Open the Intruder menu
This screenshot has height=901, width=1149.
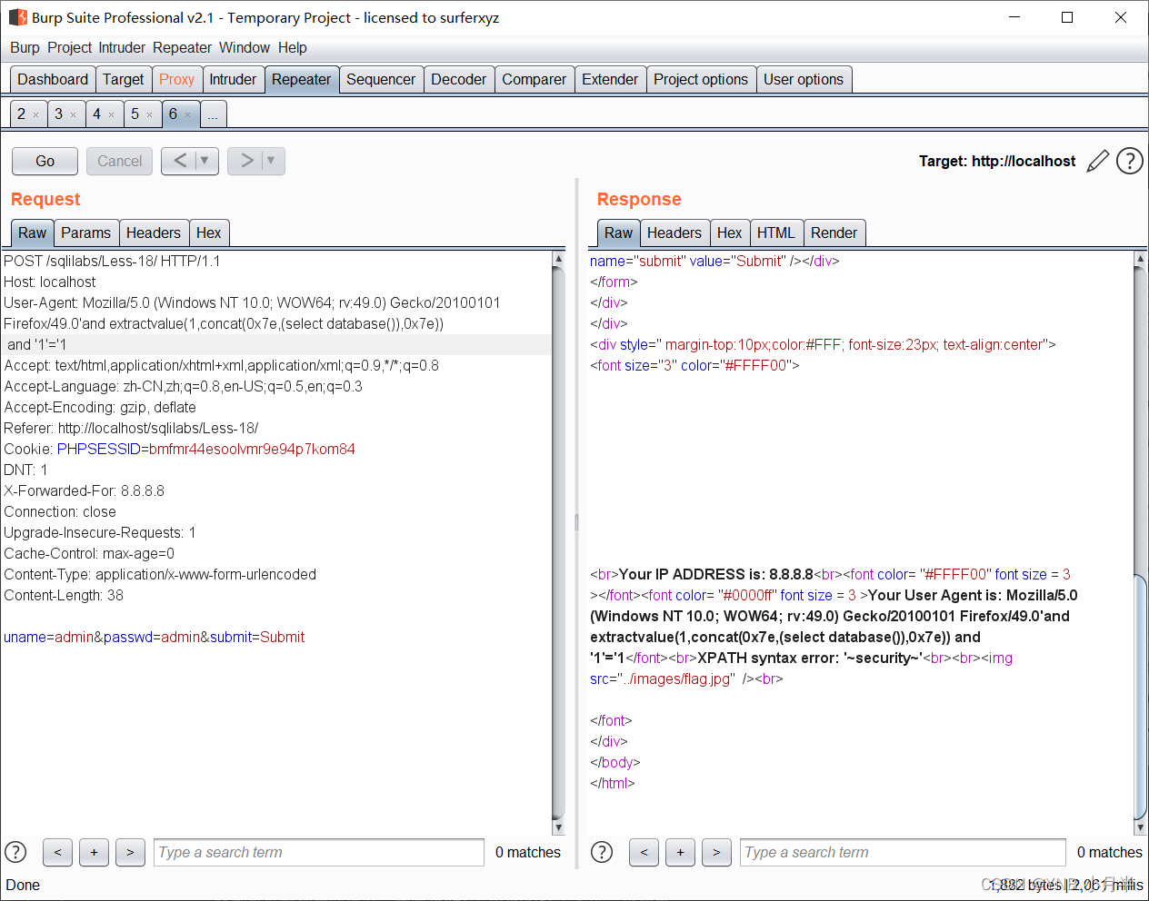(122, 47)
